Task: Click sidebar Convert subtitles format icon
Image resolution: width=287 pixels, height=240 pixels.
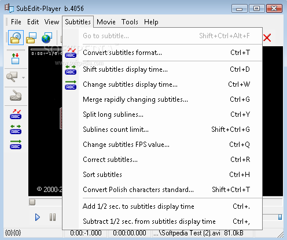Action: click(16, 114)
